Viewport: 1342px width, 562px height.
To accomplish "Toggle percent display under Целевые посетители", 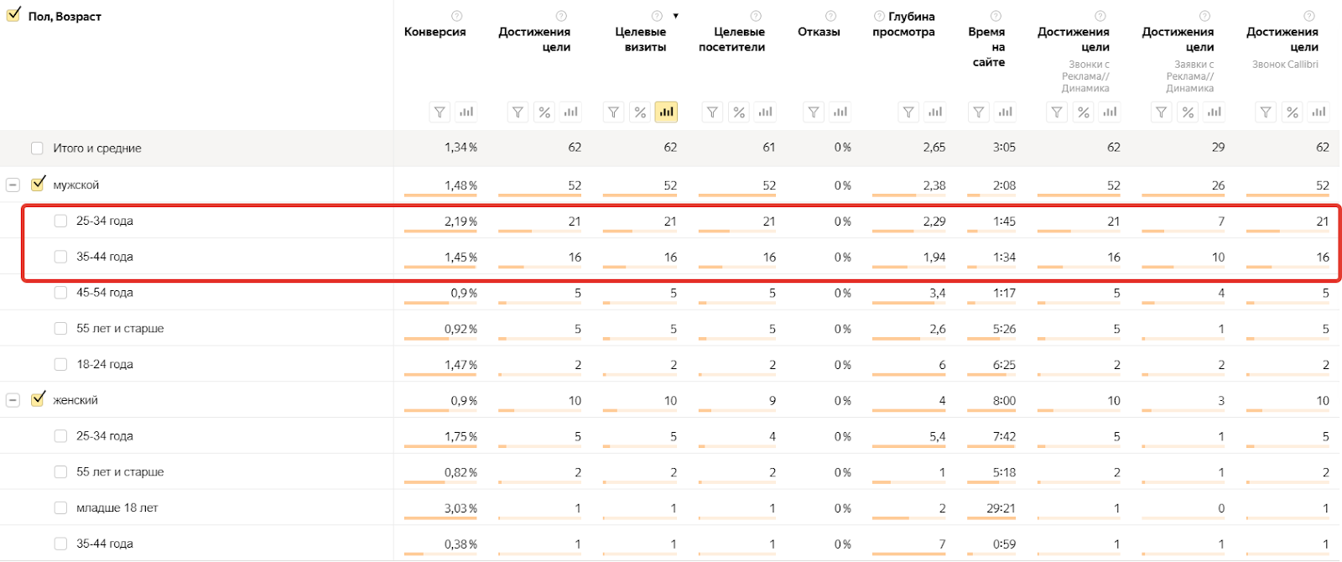I will (739, 112).
